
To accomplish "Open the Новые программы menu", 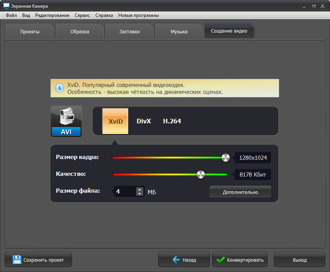I will (x=138, y=15).
